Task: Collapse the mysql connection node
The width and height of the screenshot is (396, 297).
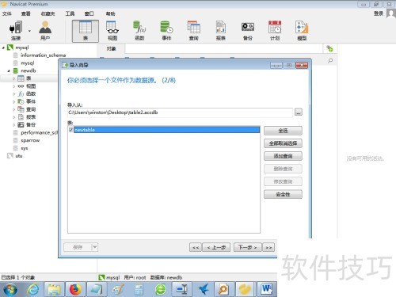Action: pos(3,48)
